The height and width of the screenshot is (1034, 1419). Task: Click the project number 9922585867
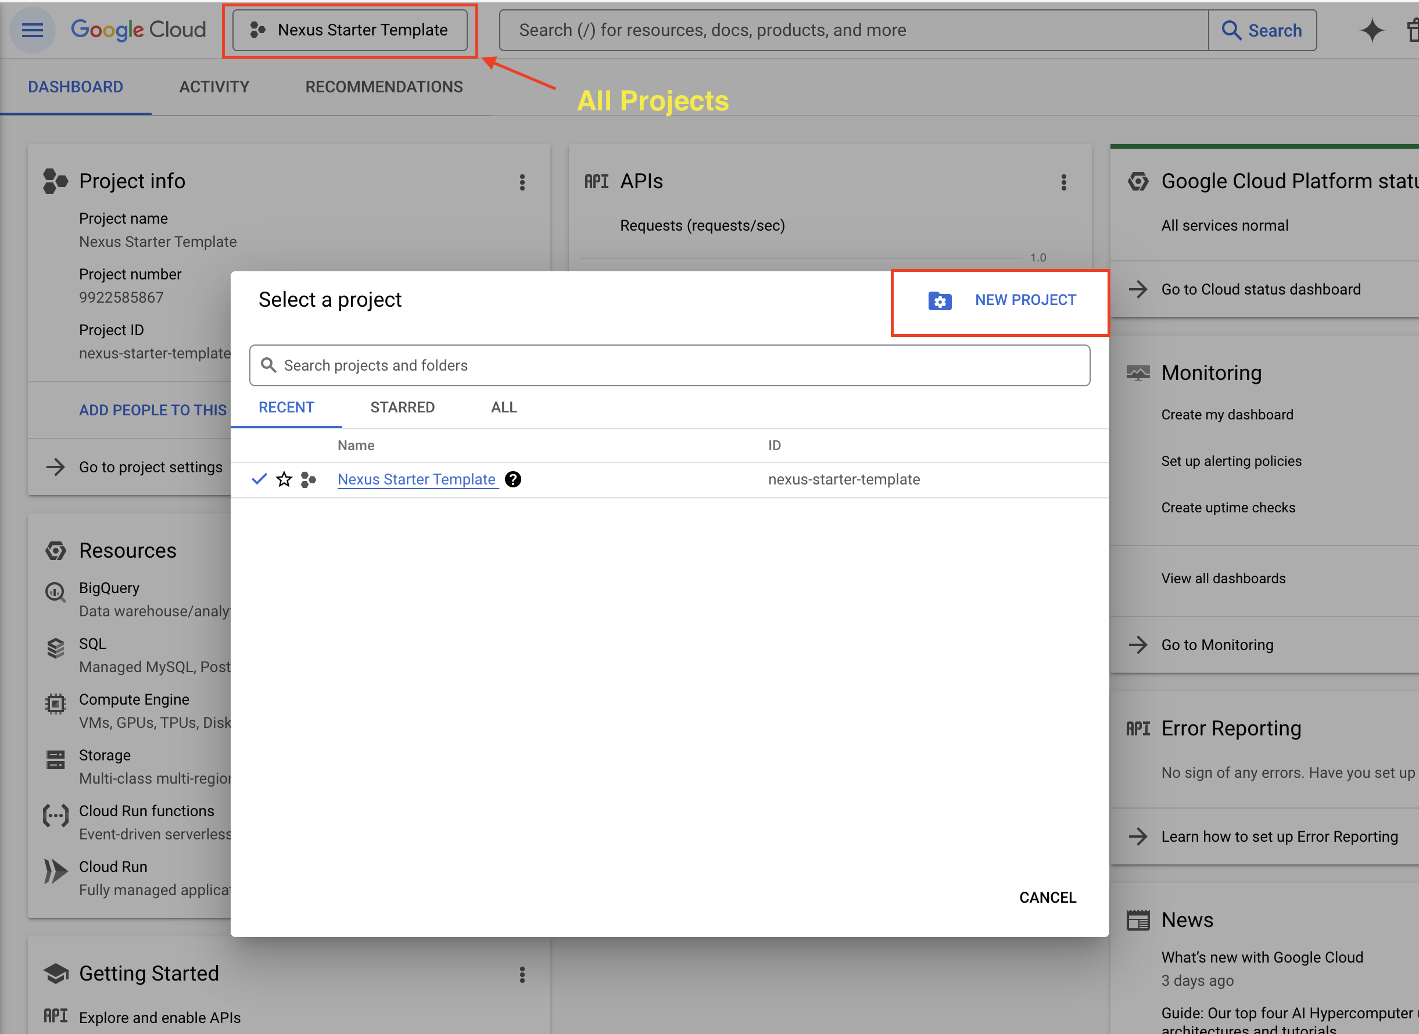(121, 297)
